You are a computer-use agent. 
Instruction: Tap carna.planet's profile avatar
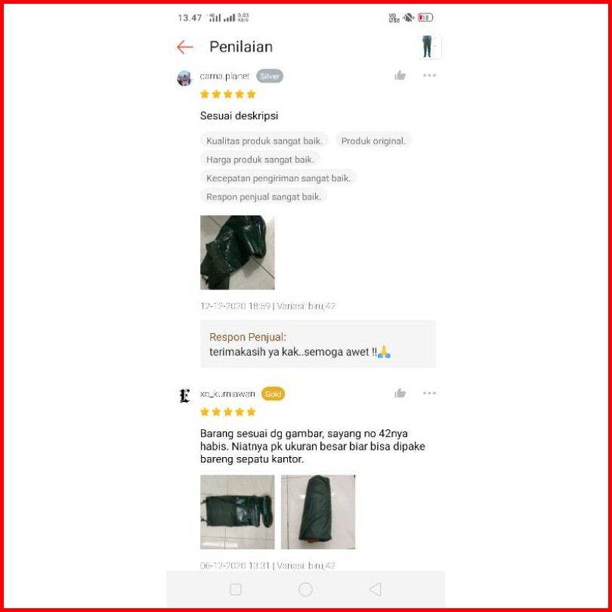coord(184,78)
